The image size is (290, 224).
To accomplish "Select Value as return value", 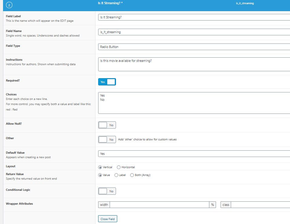I will coord(100,175).
